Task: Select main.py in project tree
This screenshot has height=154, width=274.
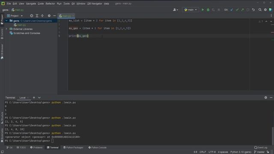Action: point(21,25)
